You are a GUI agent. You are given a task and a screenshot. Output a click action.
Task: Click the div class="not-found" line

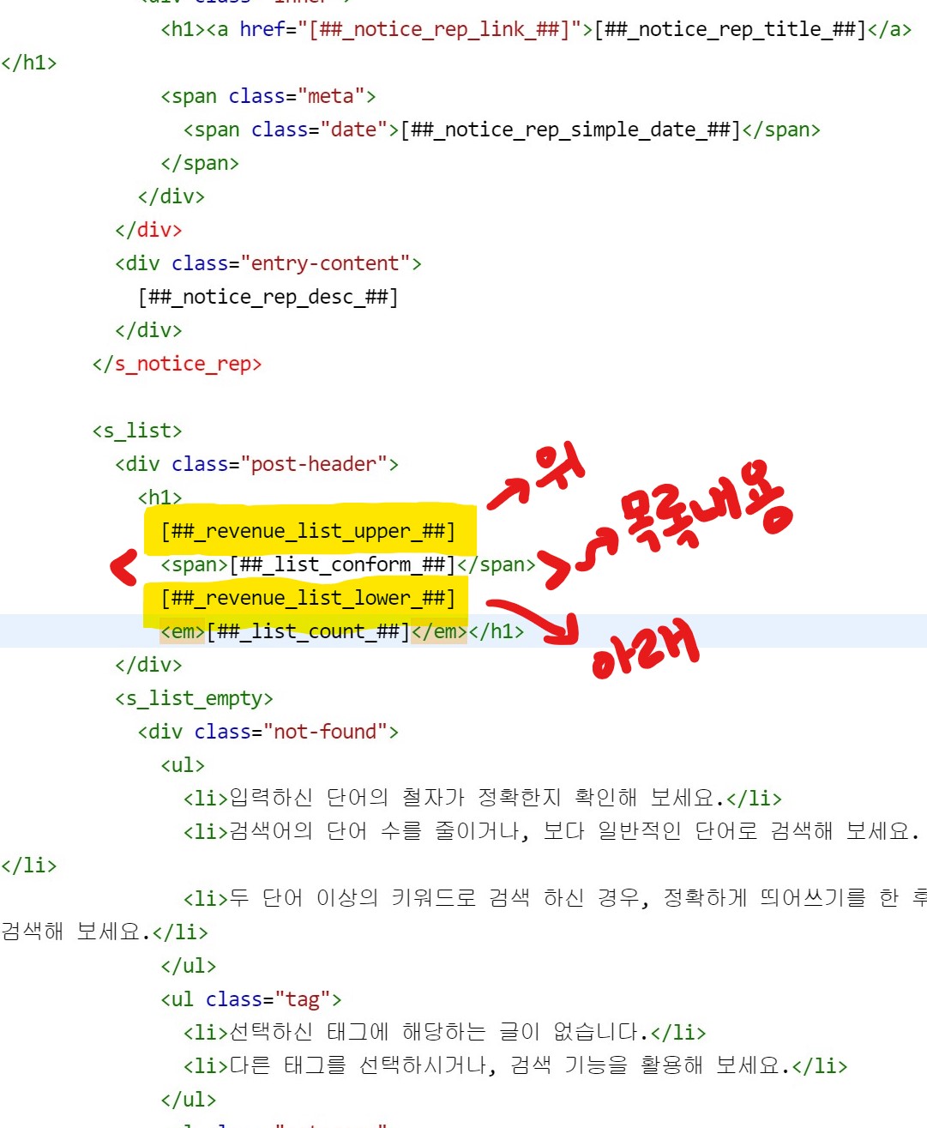pyautogui.click(x=268, y=732)
